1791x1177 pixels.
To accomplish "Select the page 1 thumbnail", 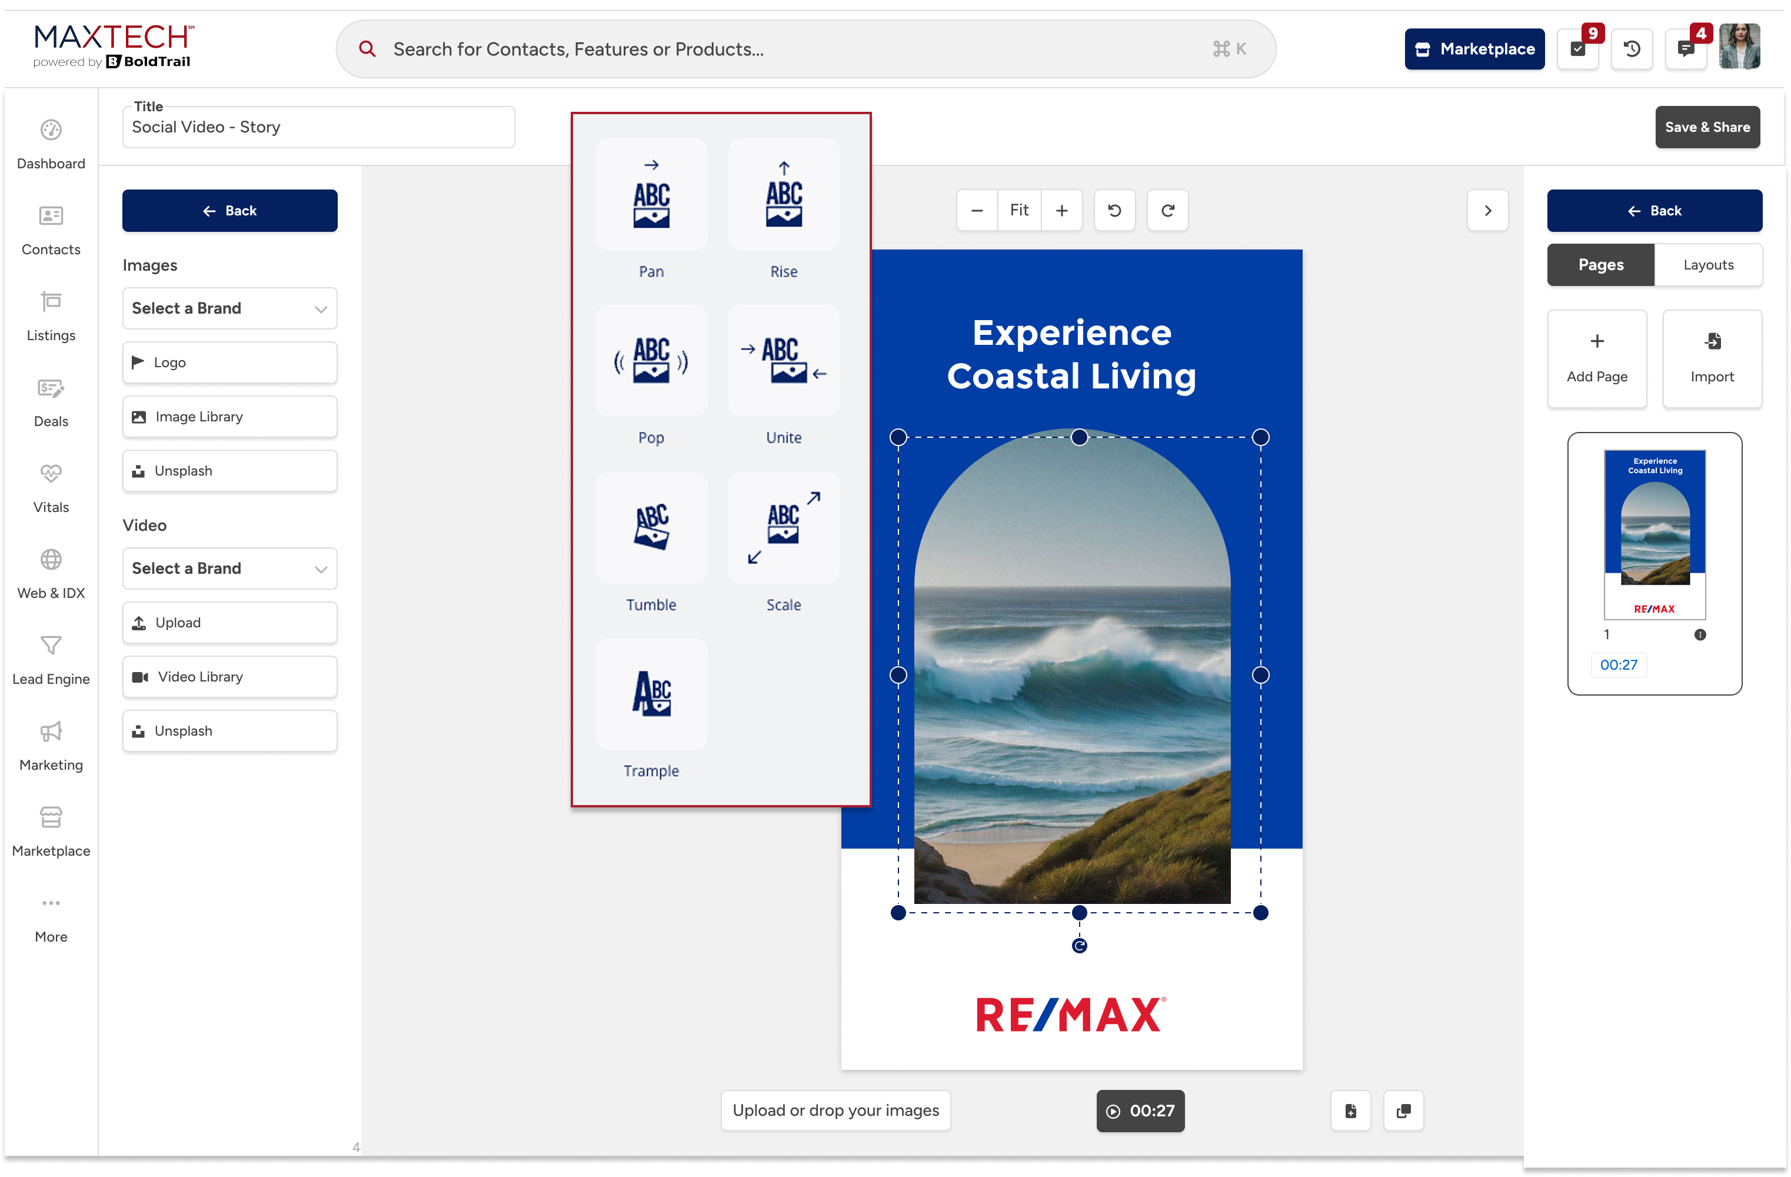I will 1654,534.
